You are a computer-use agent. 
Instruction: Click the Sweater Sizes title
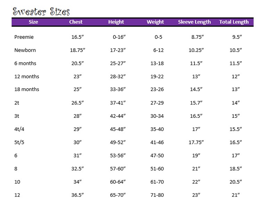pyautogui.click(x=41, y=11)
